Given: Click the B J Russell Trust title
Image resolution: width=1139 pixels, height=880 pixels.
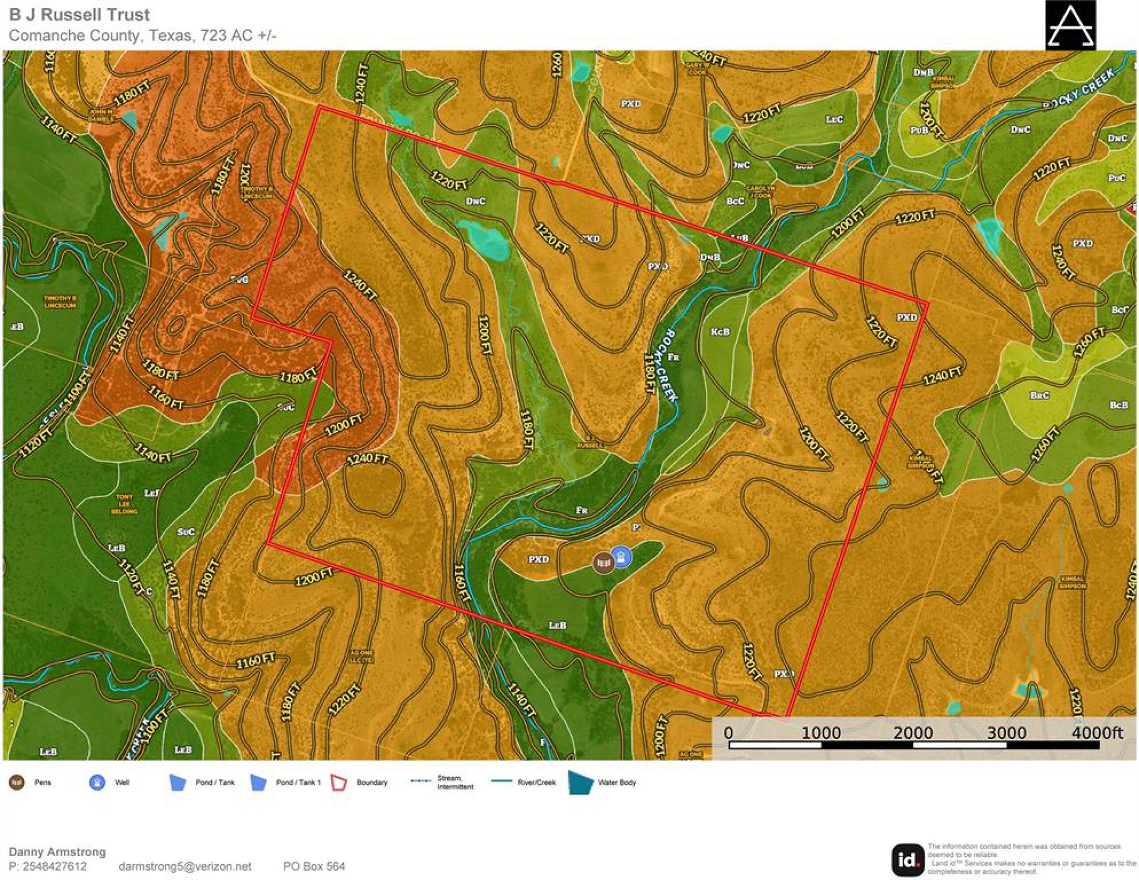Looking at the screenshot, I should pyautogui.click(x=79, y=15).
